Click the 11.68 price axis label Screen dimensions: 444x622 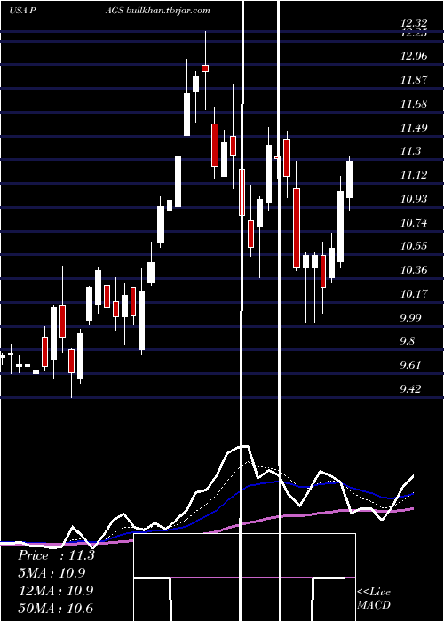tap(414, 104)
